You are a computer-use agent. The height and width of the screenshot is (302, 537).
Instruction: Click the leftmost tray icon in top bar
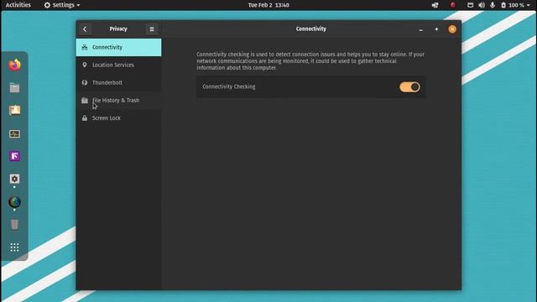point(435,5)
